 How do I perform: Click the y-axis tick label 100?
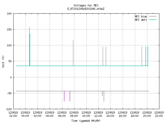click(x=9, y=45)
